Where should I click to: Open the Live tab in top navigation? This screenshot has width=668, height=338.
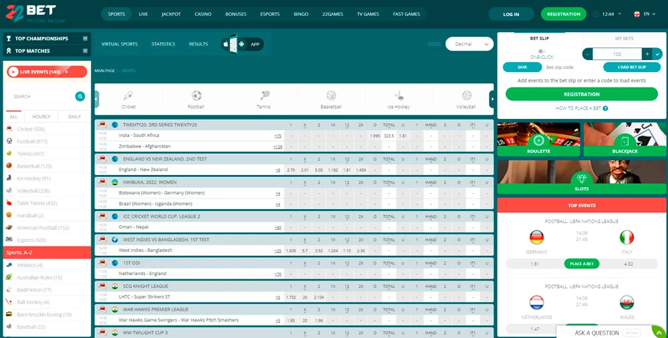point(144,14)
